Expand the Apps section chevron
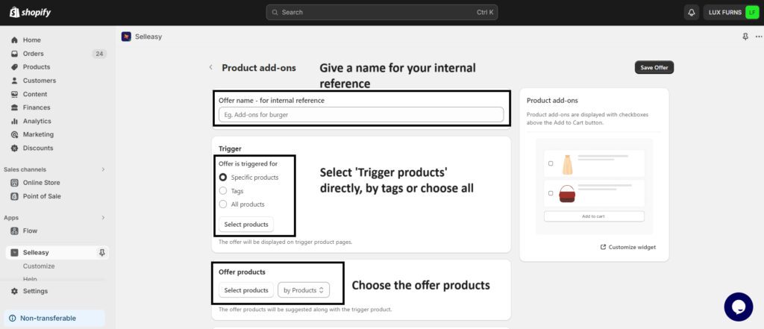Viewport: 764px width, 329px height. pyautogui.click(x=103, y=218)
